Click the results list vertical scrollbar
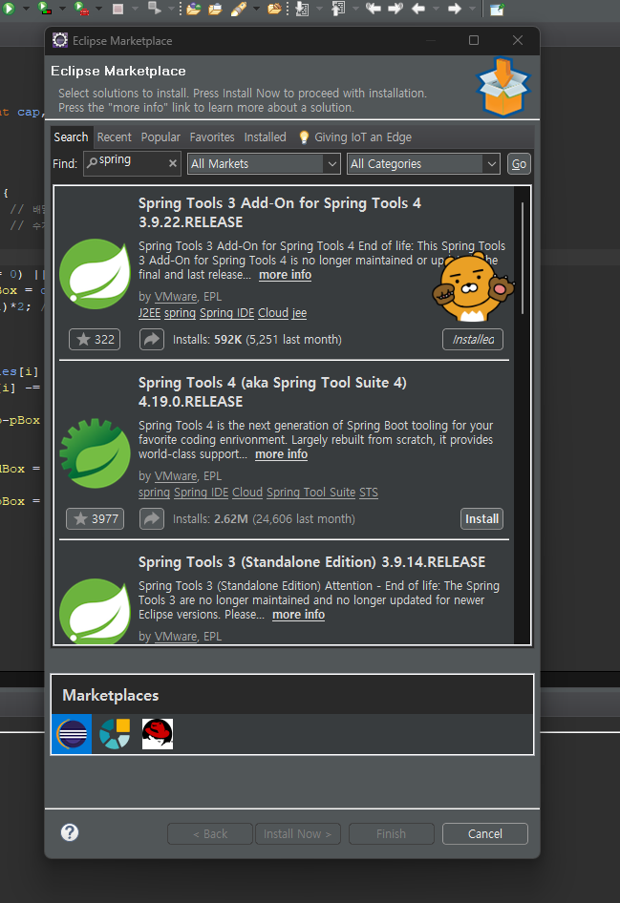Viewport: 620px width, 903px height. coord(522,258)
